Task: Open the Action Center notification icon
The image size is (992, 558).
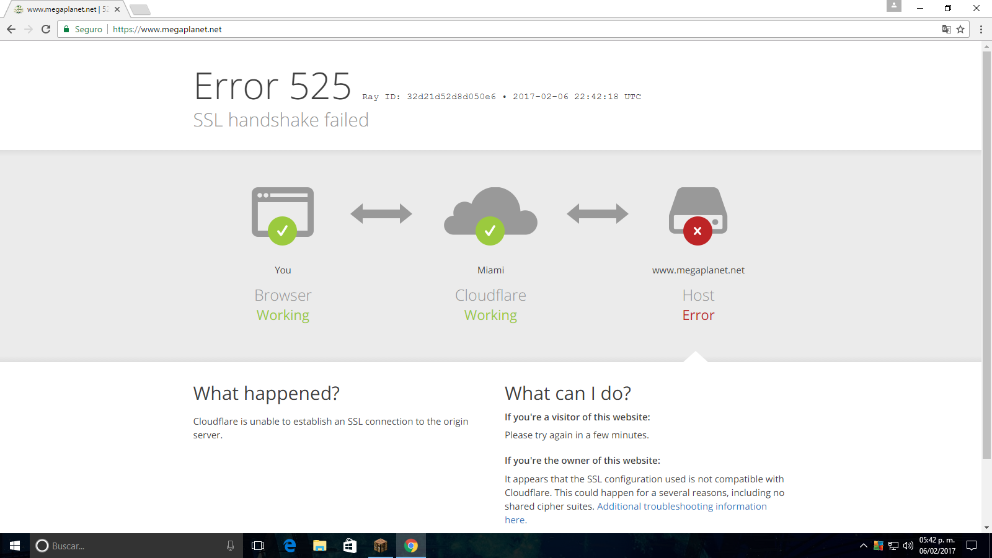Action: pos(972,546)
